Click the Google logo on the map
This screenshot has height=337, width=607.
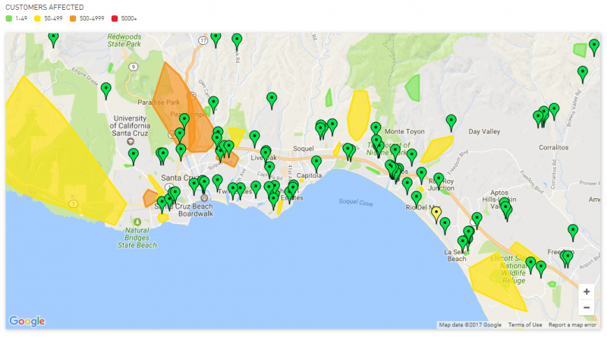click(x=27, y=321)
